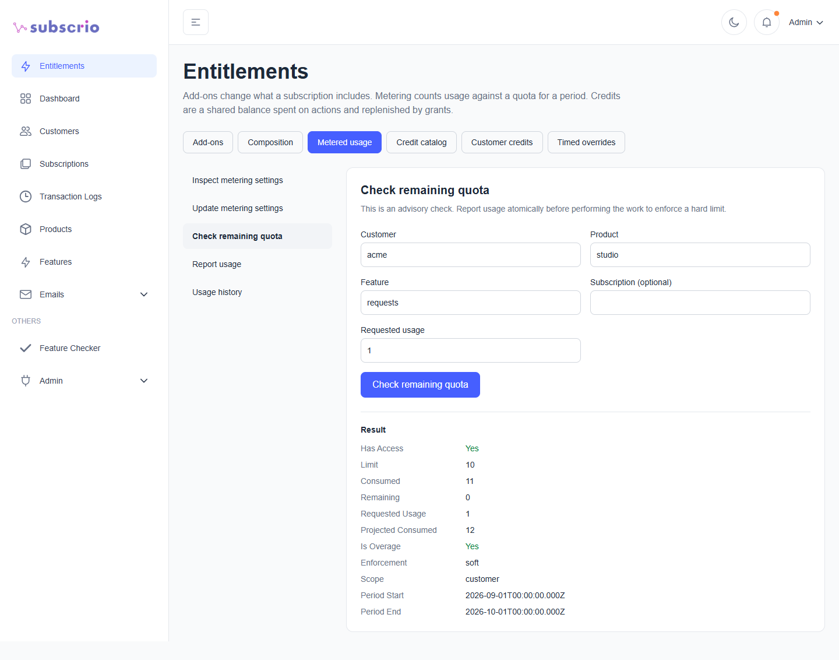This screenshot has height=660, width=839.
Task: Click the Customers people icon
Action: tap(26, 131)
